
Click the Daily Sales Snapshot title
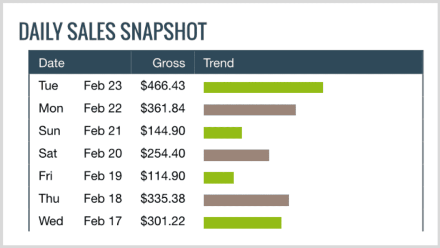(x=113, y=31)
